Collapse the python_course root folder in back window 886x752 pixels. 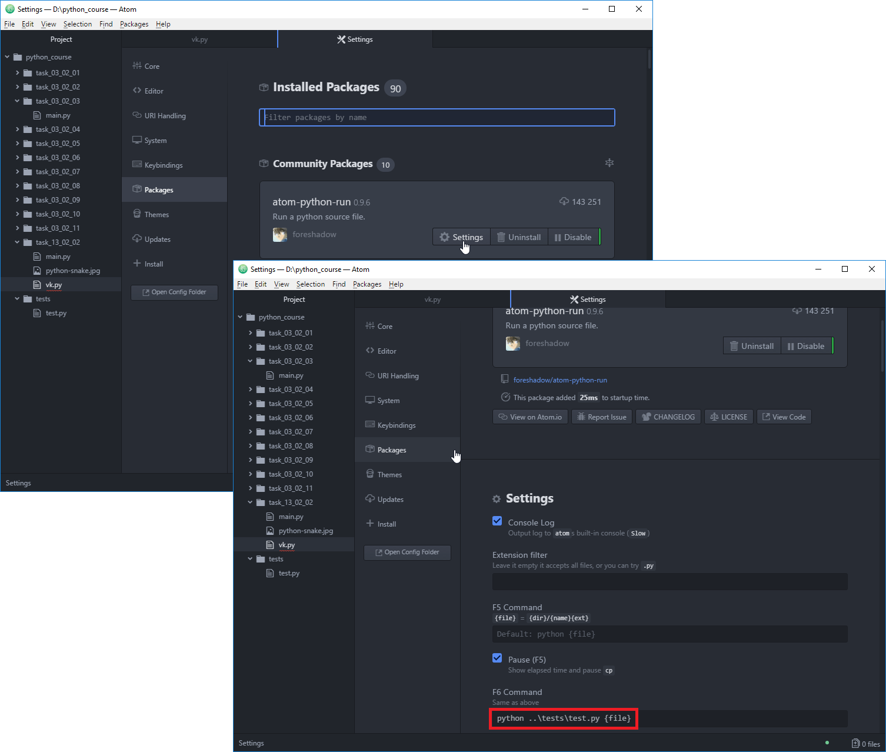point(7,57)
